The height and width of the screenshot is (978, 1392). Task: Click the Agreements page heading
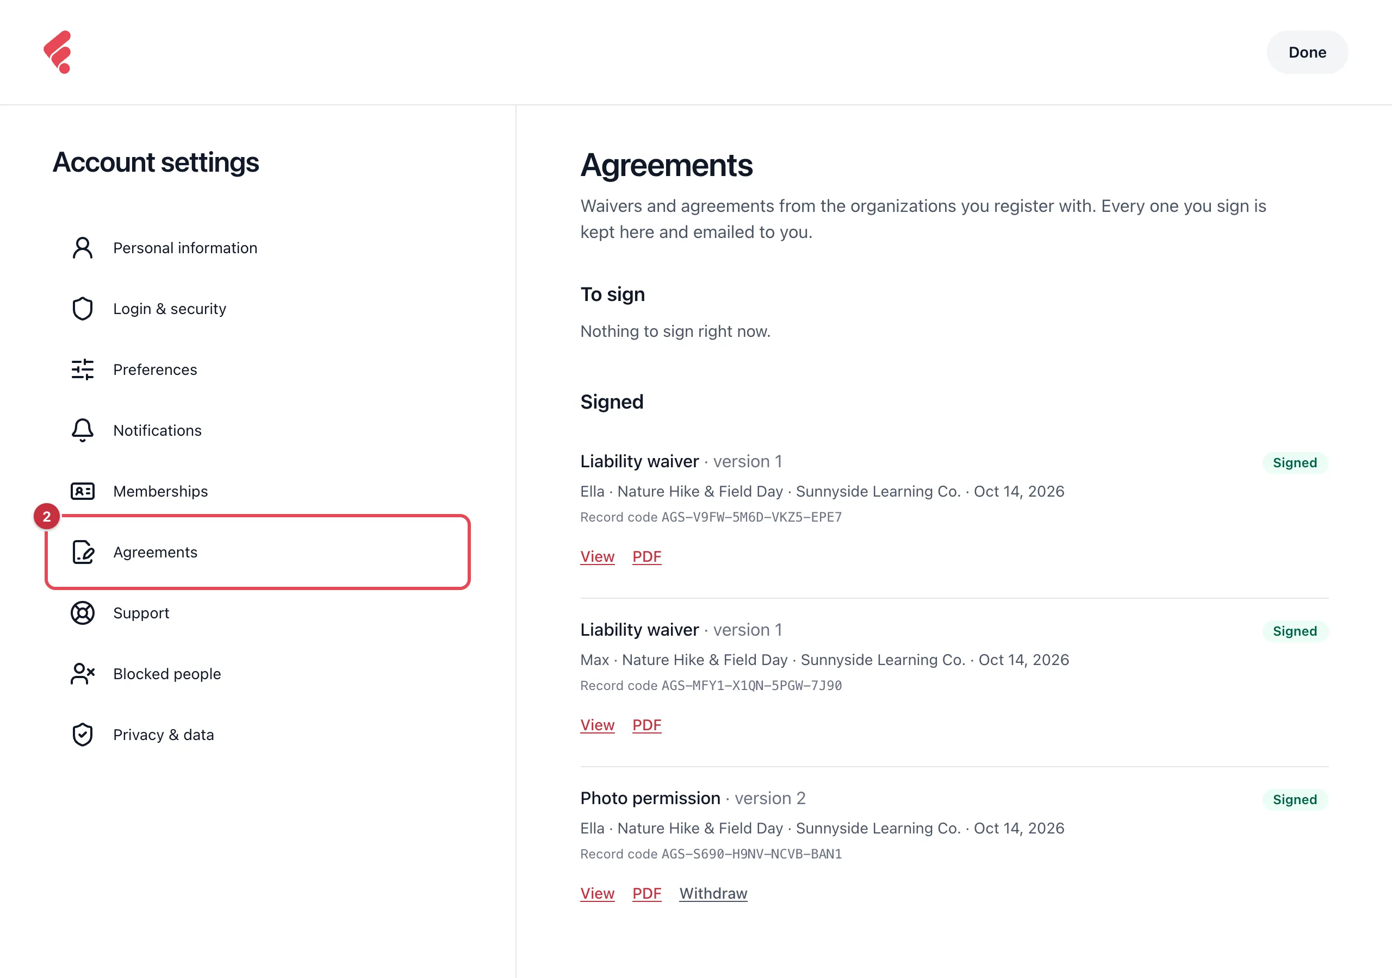pyautogui.click(x=666, y=165)
